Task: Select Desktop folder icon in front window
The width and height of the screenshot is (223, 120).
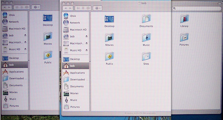Action: (109, 19)
